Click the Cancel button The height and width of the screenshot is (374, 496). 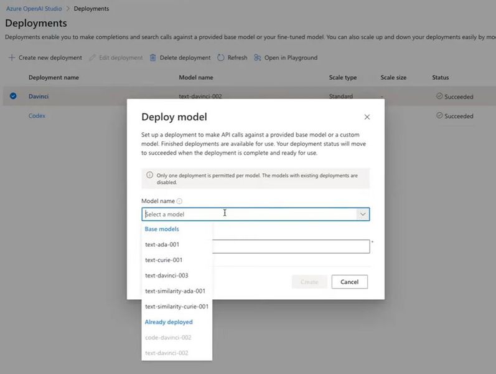(x=350, y=282)
